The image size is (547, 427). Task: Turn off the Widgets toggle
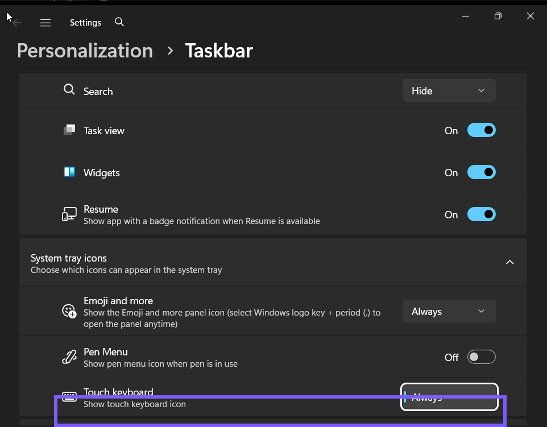[482, 172]
